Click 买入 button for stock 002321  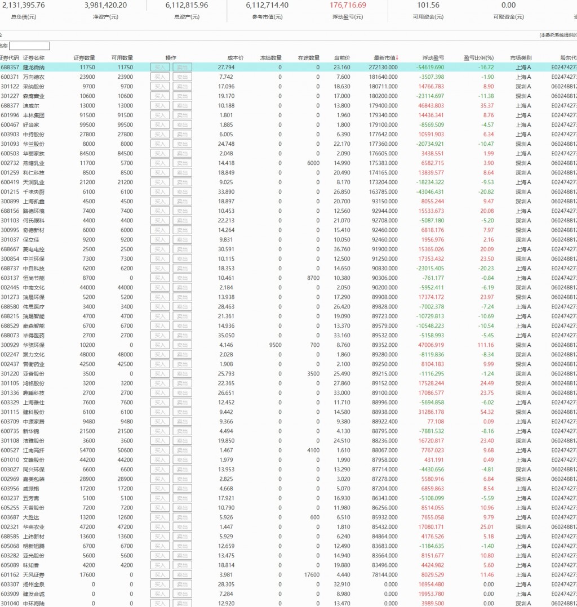[x=160, y=527]
